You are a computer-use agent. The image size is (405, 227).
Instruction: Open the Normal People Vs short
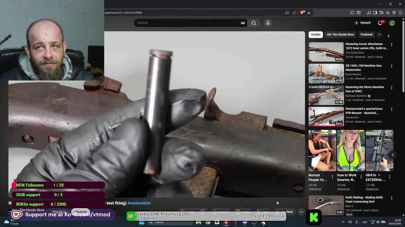(322, 150)
